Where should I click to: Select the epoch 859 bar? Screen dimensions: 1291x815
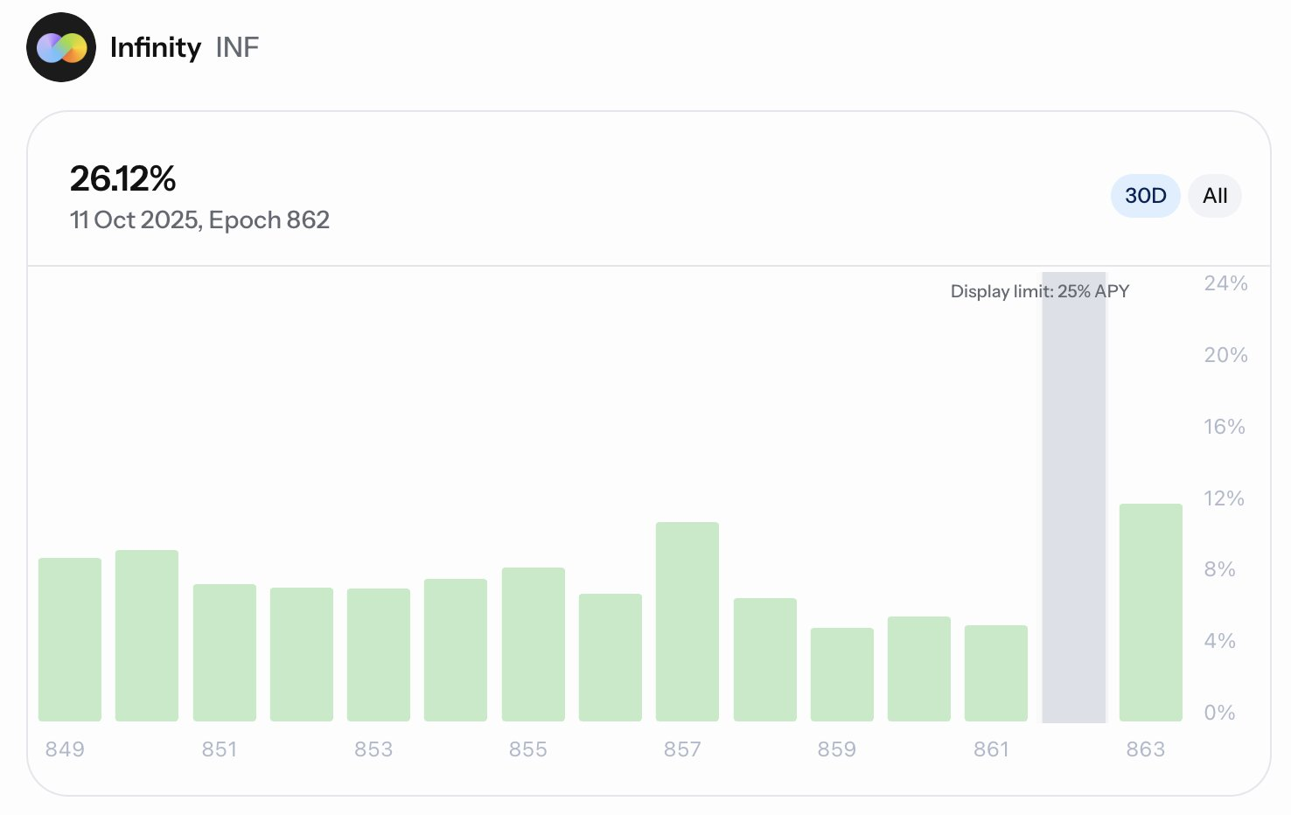[842, 674]
